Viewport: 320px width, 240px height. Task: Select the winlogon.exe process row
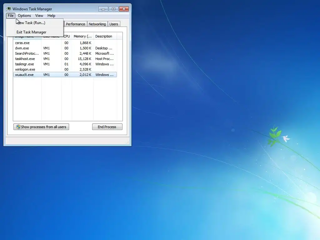tap(65, 69)
